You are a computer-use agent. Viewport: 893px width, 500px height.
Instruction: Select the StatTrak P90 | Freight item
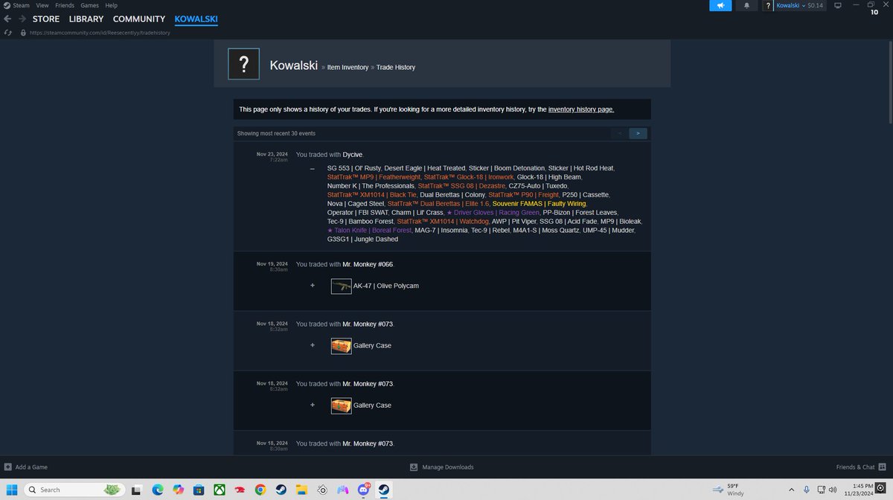(523, 195)
